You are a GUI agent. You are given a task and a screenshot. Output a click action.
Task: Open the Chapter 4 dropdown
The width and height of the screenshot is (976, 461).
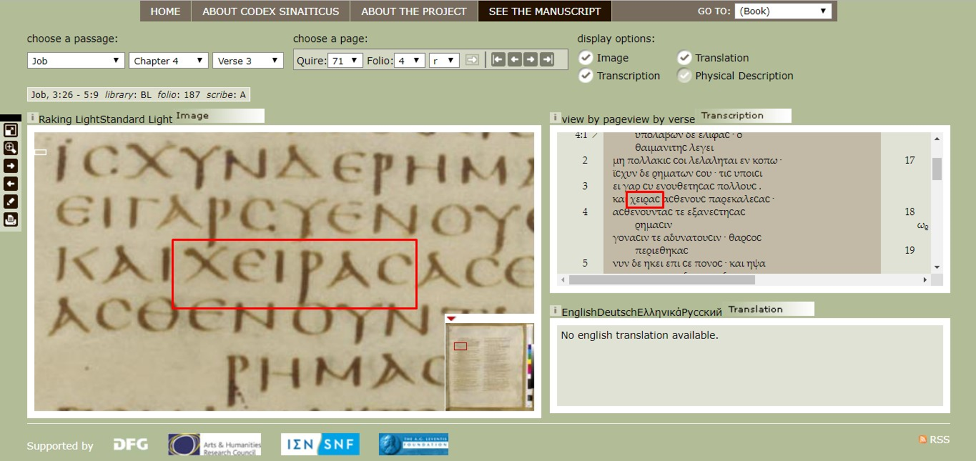[168, 61]
